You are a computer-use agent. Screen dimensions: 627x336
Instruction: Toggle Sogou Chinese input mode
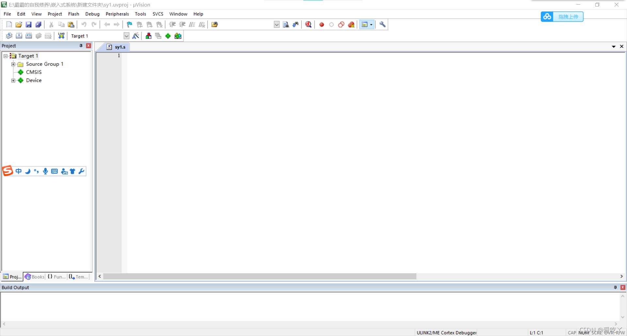click(x=19, y=171)
